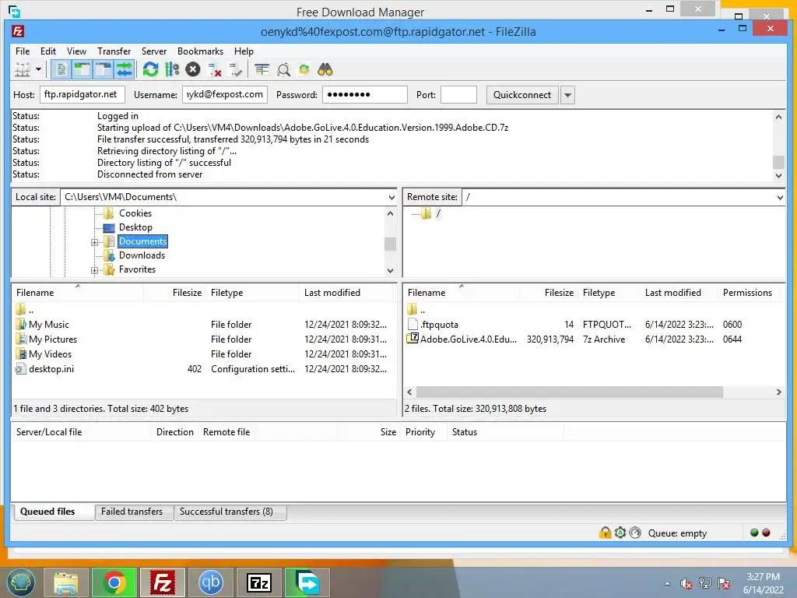Open the Help menu
The width and height of the screenshot is (797, 598).
[x=244, y=51]
